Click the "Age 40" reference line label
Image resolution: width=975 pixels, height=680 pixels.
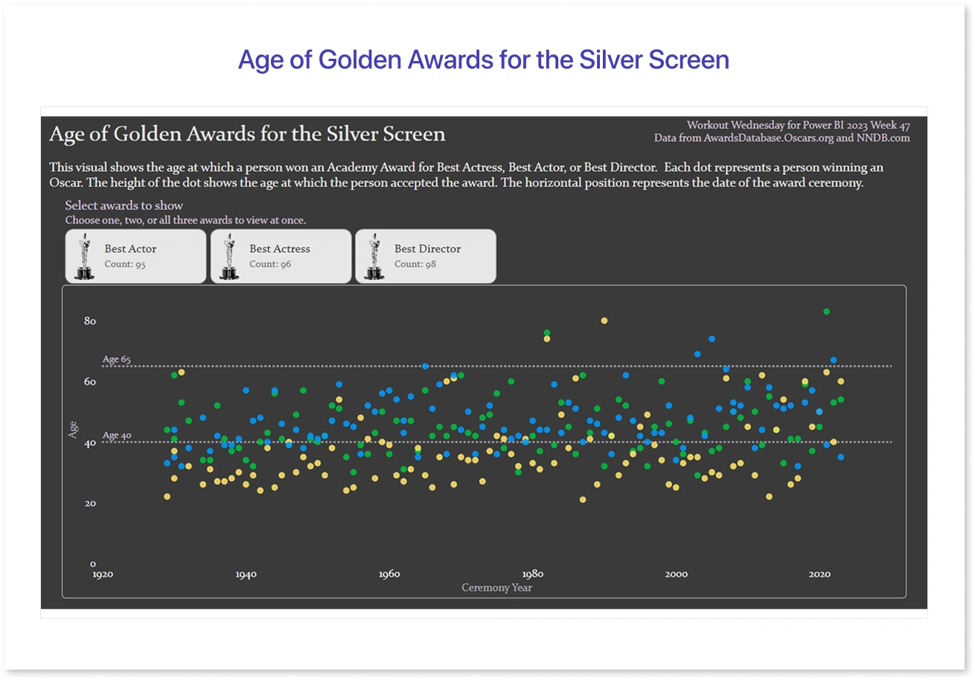tap(117, 436)
